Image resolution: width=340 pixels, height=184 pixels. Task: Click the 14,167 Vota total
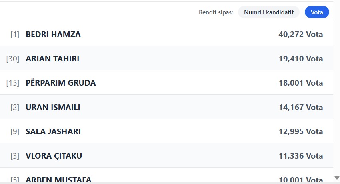(x=300, y=107)
